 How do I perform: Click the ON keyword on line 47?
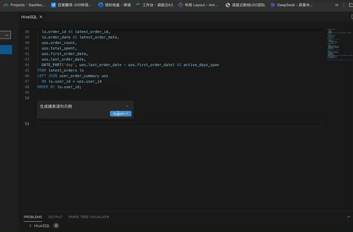click(x=44, y=81)
